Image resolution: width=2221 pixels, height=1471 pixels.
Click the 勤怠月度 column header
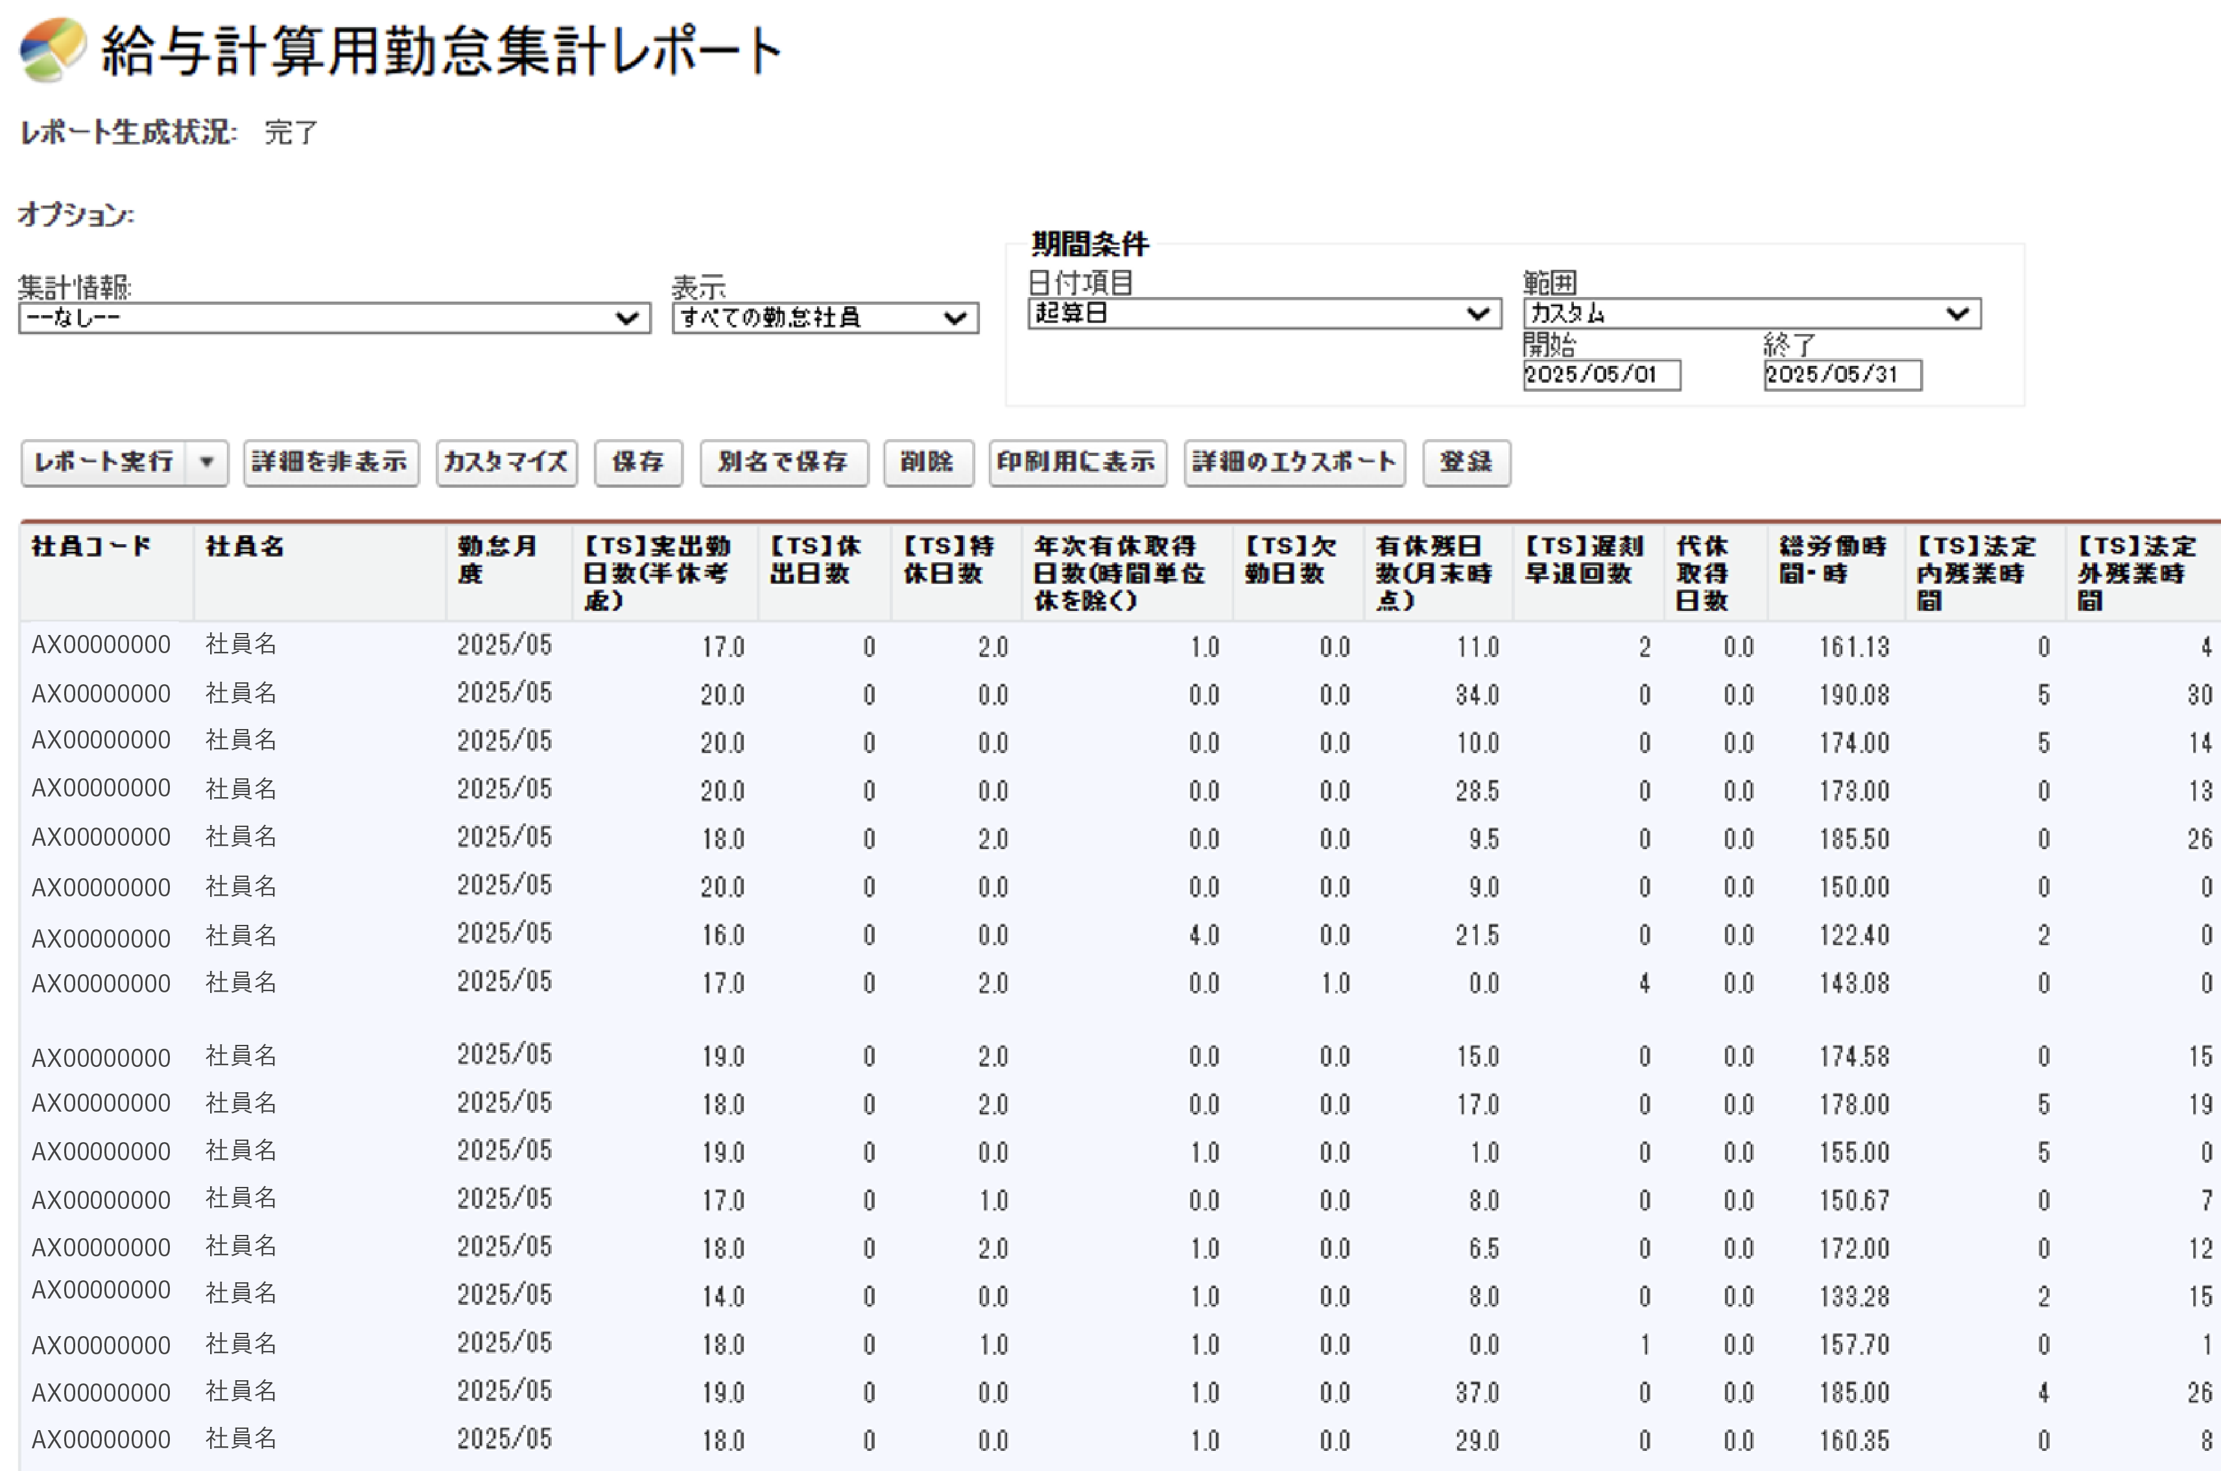point(497,559)
